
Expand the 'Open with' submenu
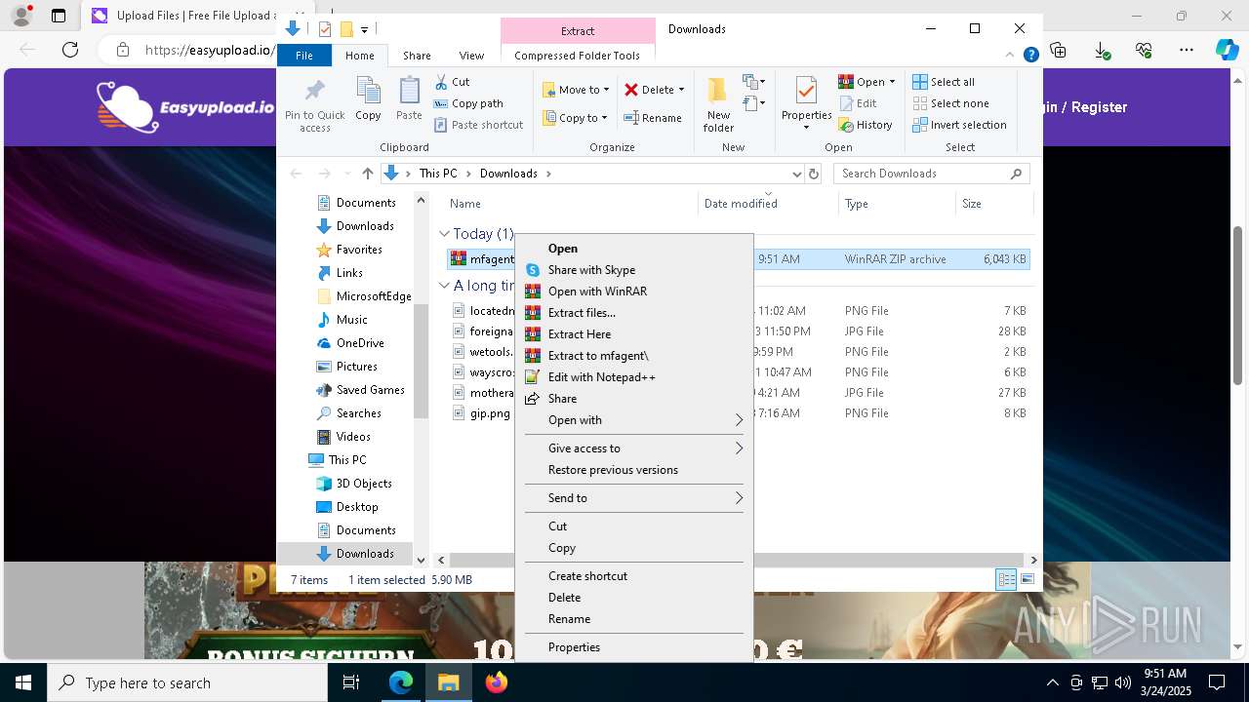[634, 420]
